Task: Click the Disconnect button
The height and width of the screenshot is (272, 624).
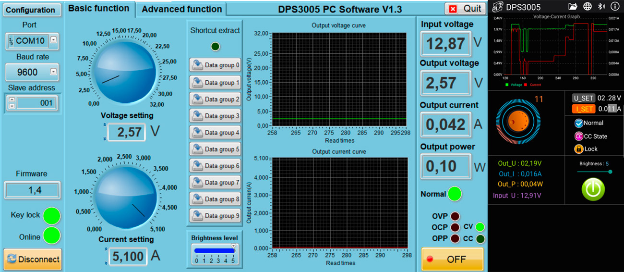Action: click(33, 259)
